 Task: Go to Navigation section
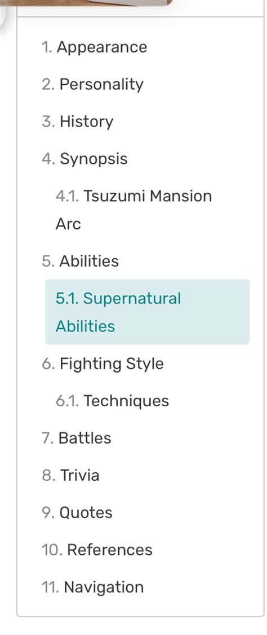coord(92,587)
